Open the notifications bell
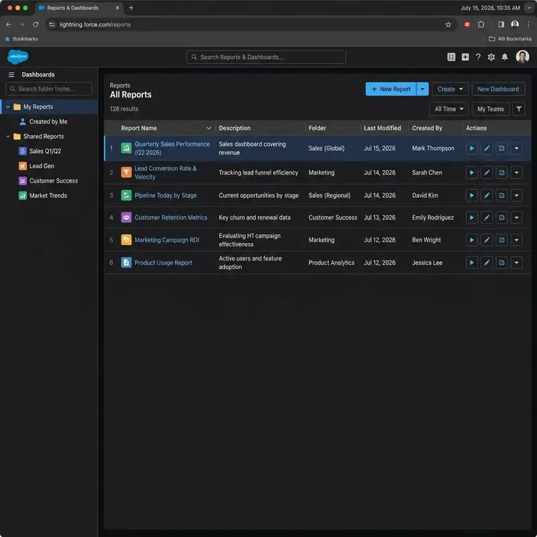The image size is (537, 537). [505, 57]
